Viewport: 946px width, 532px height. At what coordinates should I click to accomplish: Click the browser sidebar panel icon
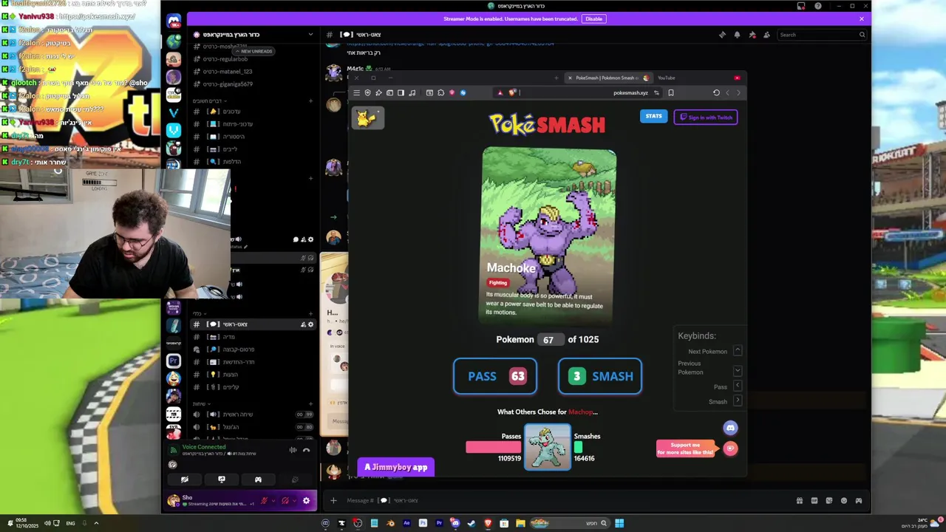coord(401,92)
